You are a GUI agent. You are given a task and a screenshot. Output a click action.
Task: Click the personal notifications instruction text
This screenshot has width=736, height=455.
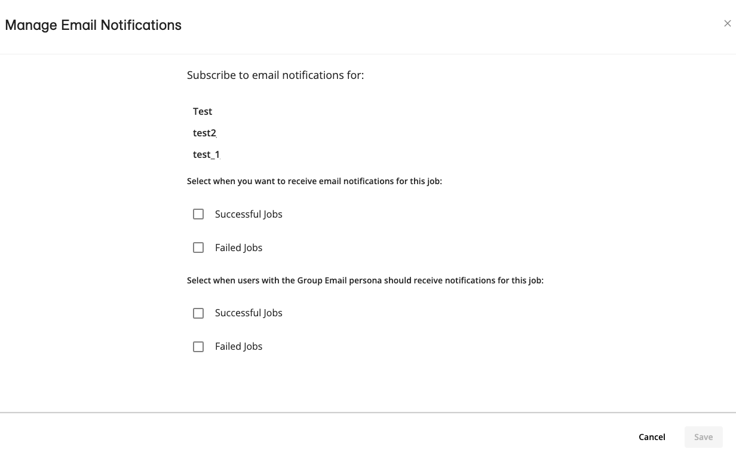[x=314, y=181]
